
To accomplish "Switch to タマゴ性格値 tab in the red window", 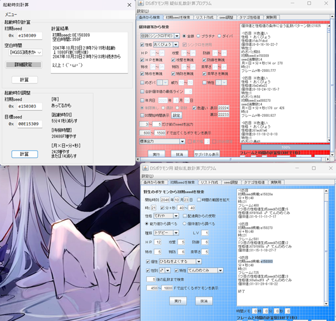I will [x=250, y=17].
